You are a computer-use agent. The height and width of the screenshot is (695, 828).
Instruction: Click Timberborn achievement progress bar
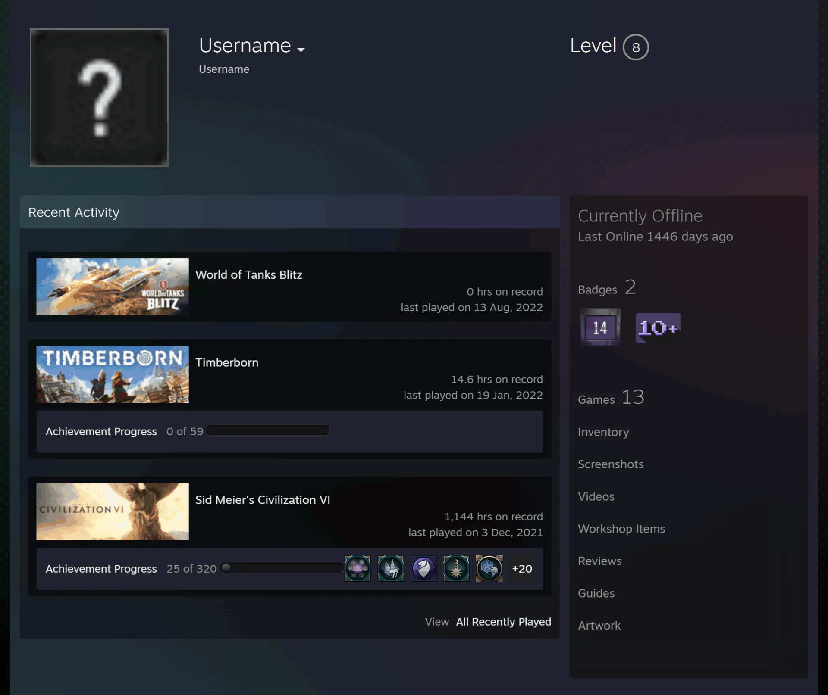tap(268, 430)
